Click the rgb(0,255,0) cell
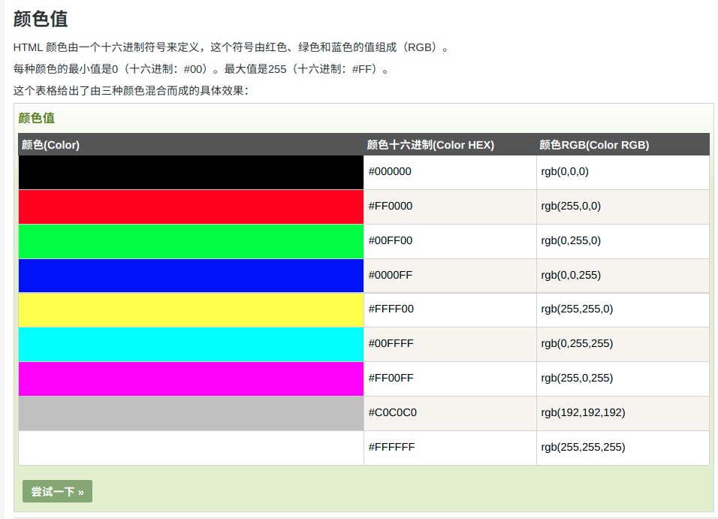 point(623,241)
